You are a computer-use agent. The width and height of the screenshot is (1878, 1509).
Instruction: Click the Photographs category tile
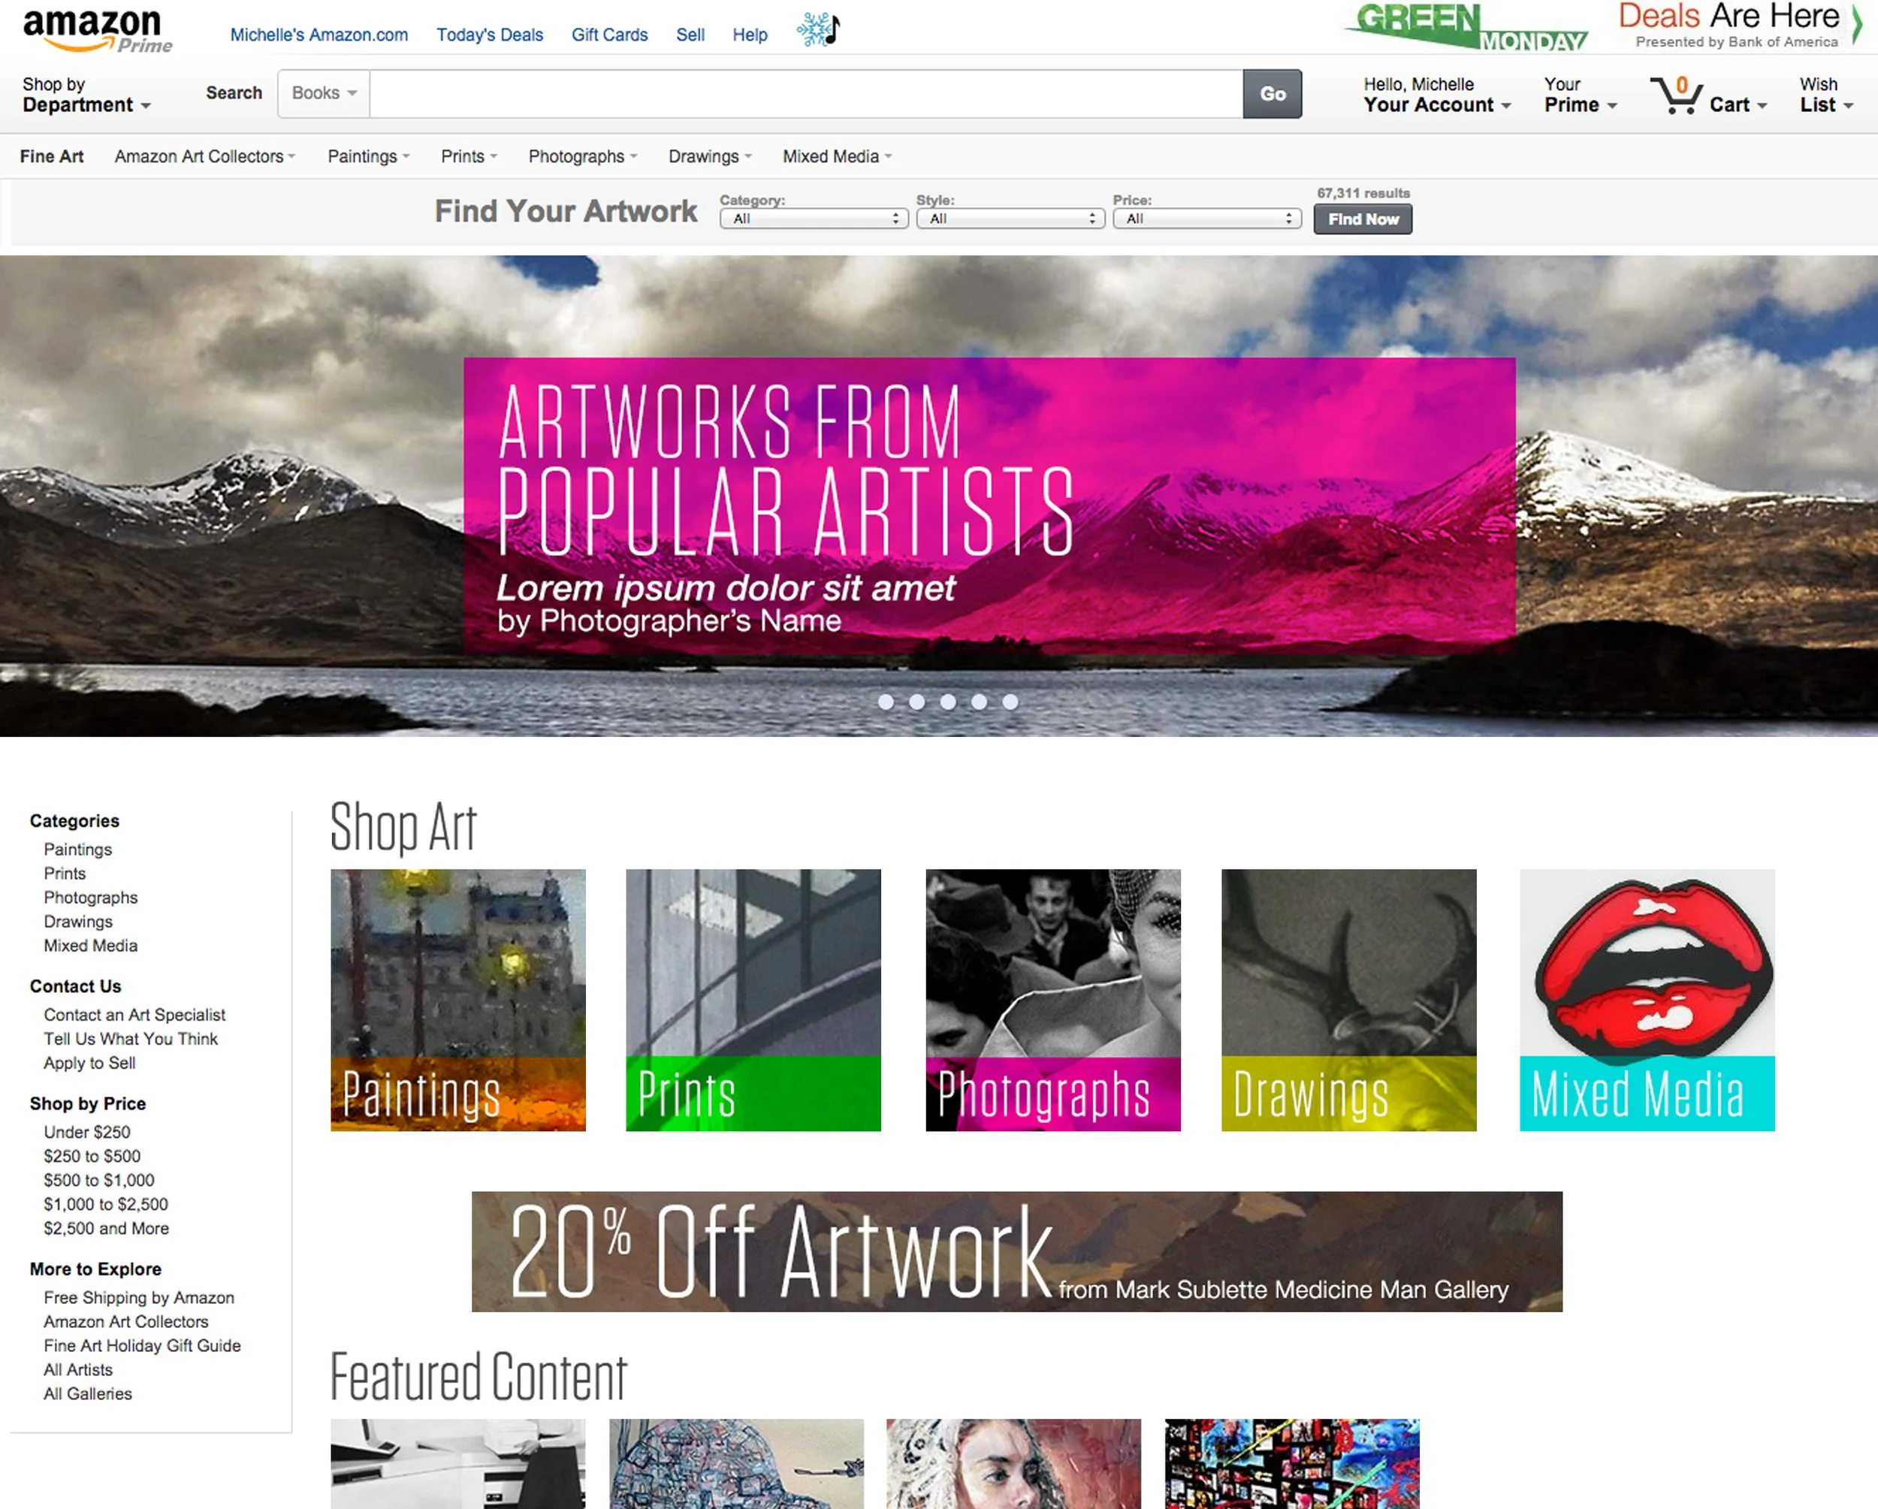[x=1052, y=1000]
